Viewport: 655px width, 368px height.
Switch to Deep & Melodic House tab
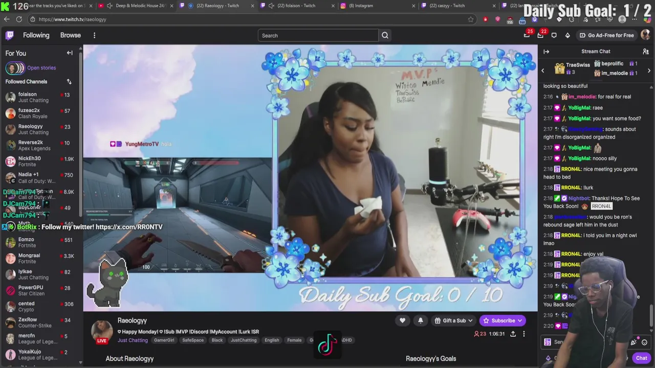tap(136, 6)
